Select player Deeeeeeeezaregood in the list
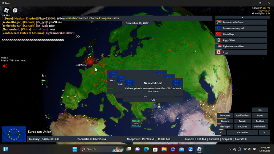 tap(241, 28)
